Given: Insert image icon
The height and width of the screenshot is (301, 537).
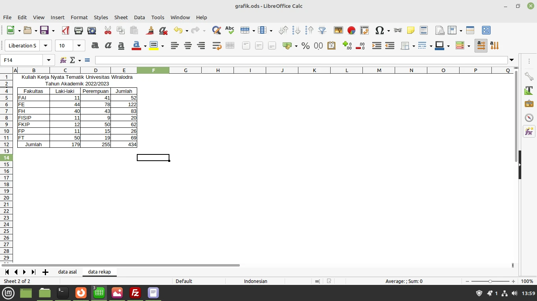Looking at the screenshot, I should 338,30.
